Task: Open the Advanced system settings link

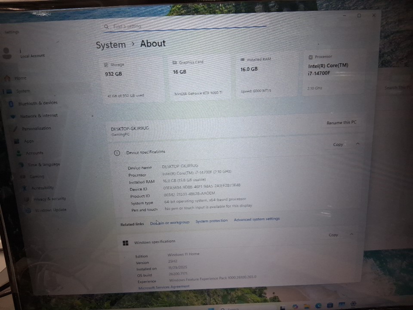Action: [x=256, y=219]
